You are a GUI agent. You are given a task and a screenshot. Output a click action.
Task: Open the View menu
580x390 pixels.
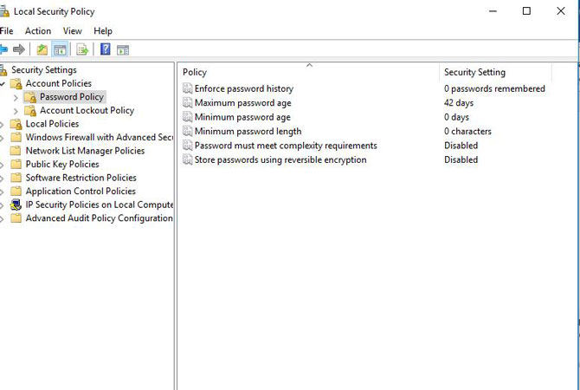72,30
